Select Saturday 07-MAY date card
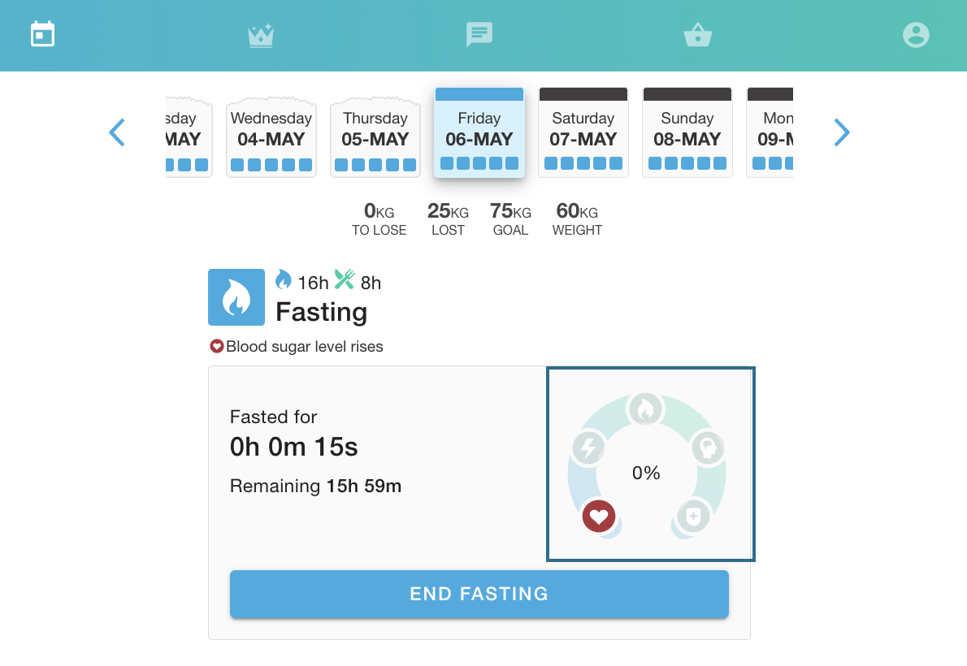967x666 pixels. [x=583, y=133]
